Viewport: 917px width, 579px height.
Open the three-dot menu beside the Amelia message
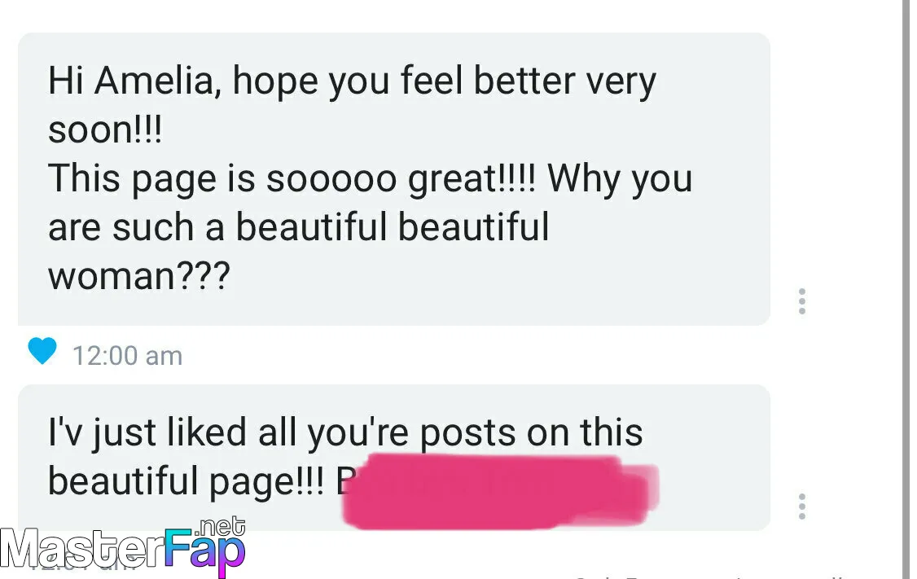click(x=802, y=301)
